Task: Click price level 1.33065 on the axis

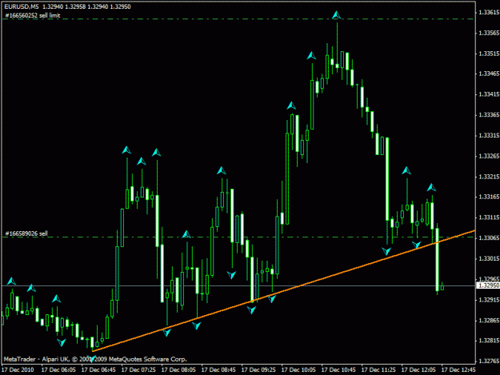Action: [489, 238]
